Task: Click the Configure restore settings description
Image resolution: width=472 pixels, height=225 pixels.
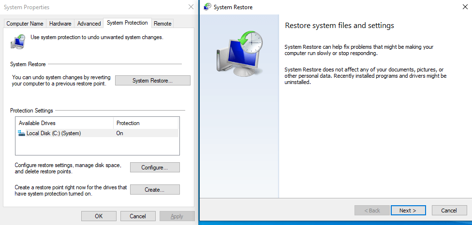Action: pos(68,169)
